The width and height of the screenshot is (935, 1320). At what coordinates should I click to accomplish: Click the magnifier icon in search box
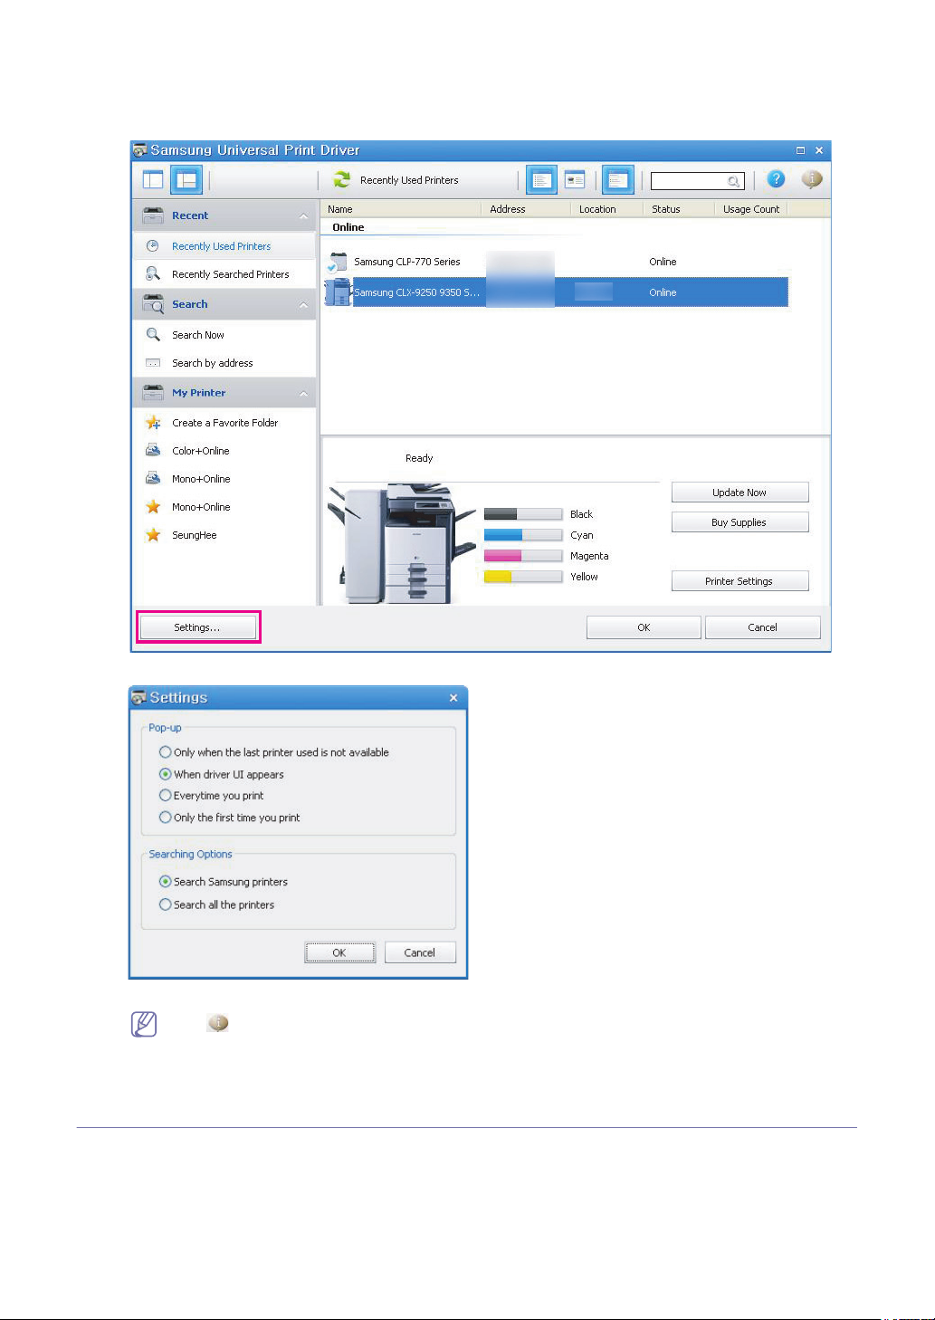click(733, 182)
